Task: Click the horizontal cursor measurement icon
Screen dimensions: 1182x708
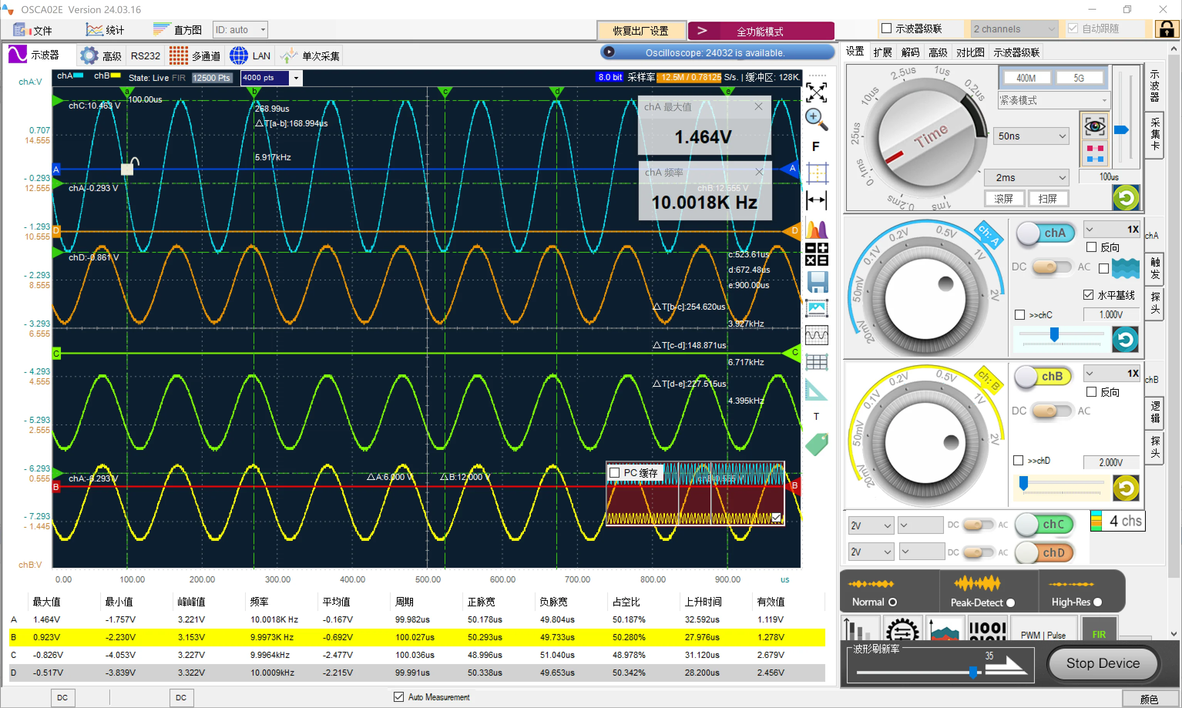Action: click(816, 200)
